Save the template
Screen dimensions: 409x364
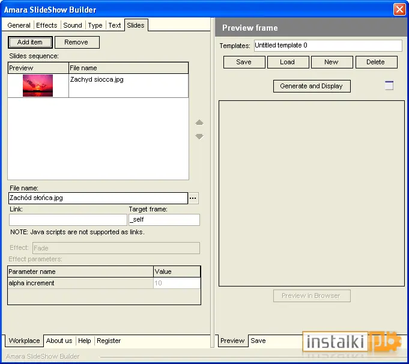click(244, 62)
